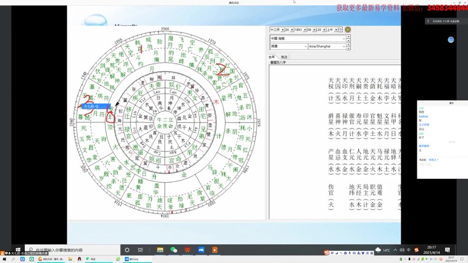Open Task View on the taskbar
The width and height of the screenshot is (468, 263).
point(140,250)
